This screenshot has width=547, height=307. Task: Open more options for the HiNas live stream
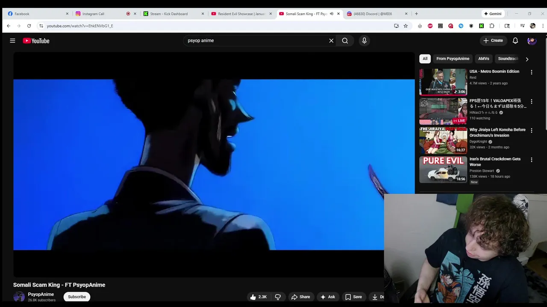pos(532,101)
